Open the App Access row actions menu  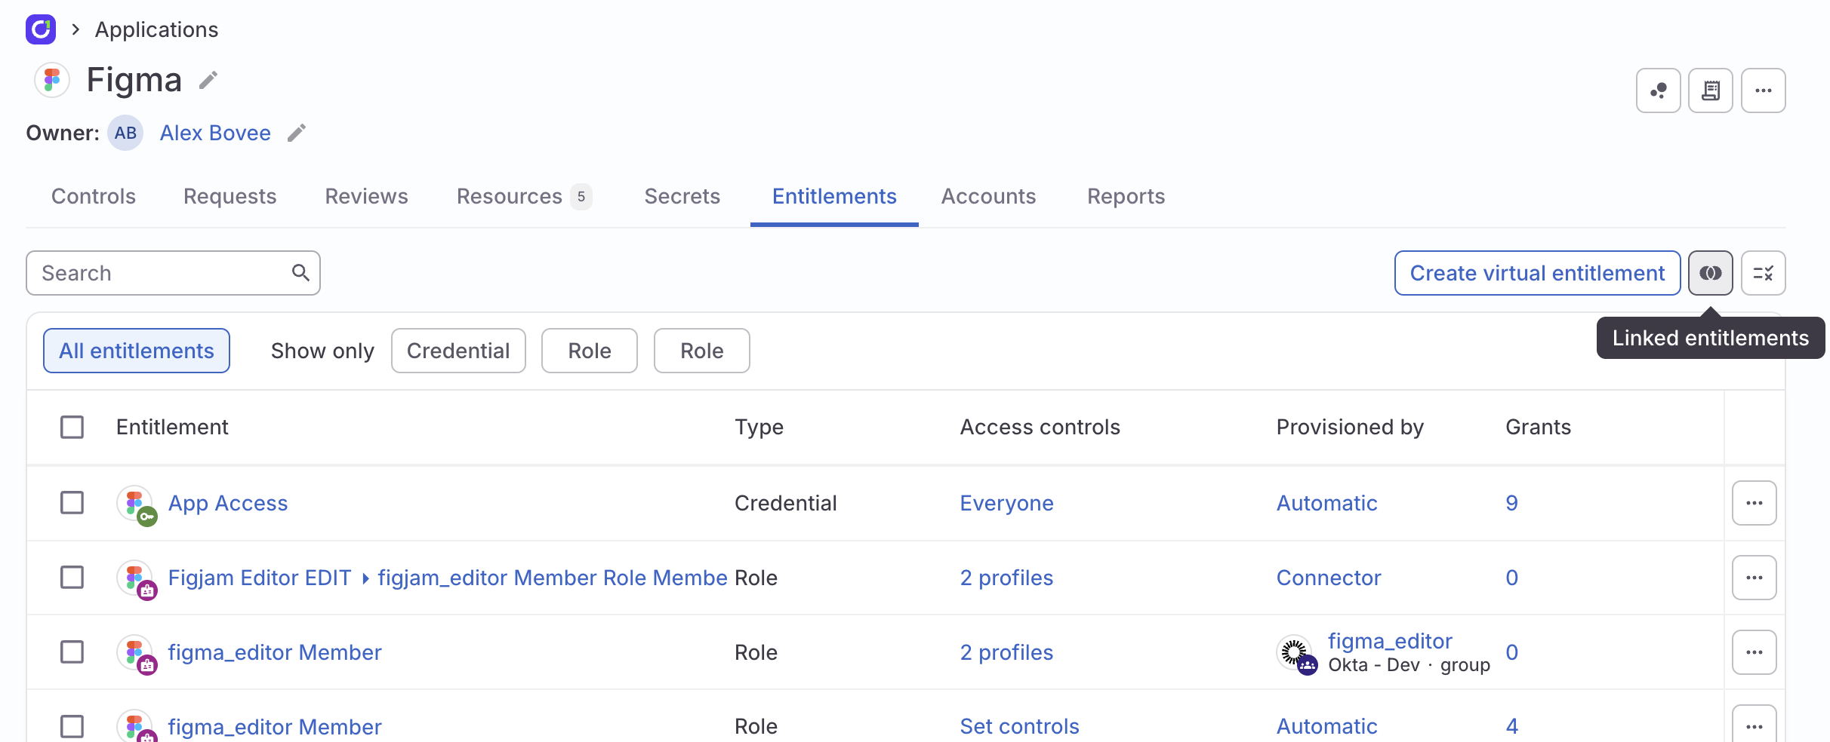[1755, 502]
